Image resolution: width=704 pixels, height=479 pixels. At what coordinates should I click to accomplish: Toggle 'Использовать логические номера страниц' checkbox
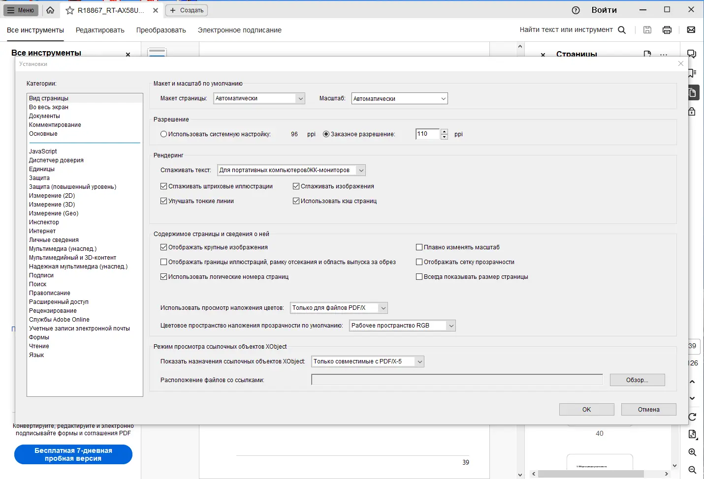(x=163, y=277)
